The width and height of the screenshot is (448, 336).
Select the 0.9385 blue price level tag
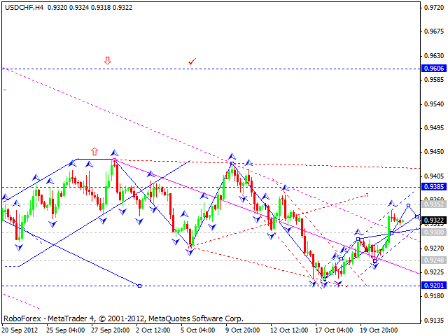tap(431, 187)
